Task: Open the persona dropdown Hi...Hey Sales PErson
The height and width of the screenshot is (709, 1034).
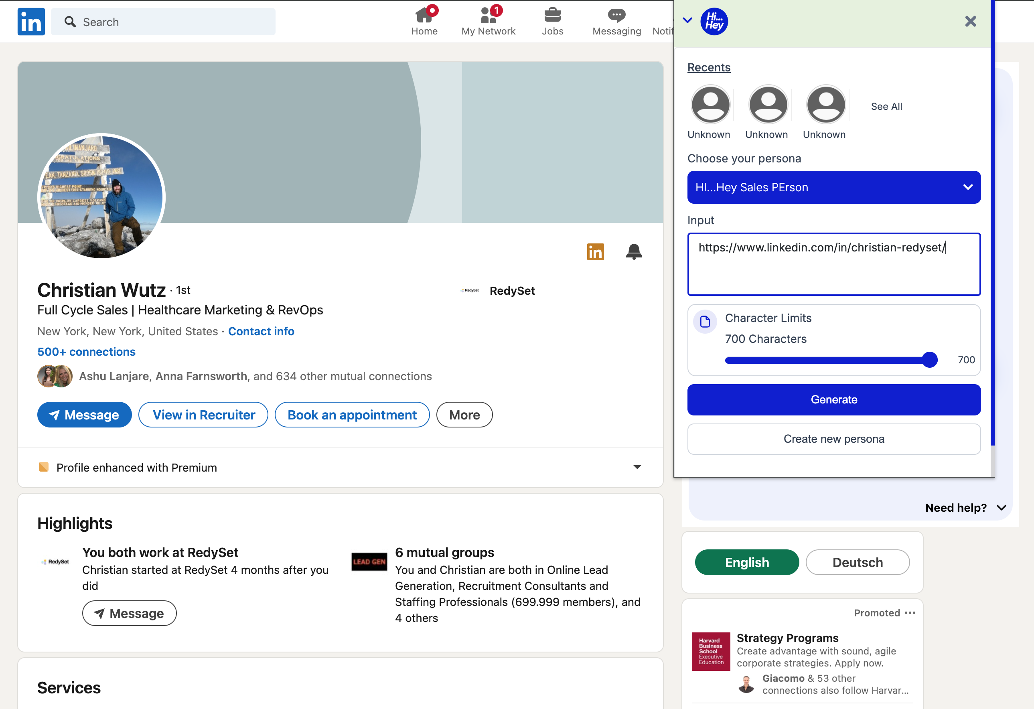Action: (x=833, y=187)
